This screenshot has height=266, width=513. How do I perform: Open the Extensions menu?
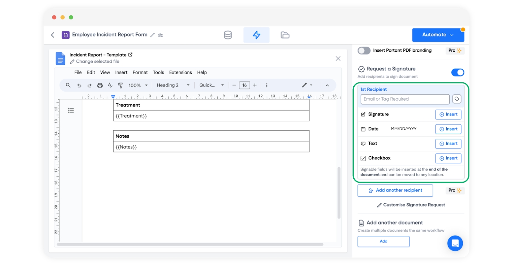180,72
